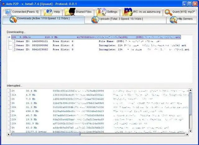The height and width of the screenshot is (145, 199).
Task: Click the horizontal scrollbar right arrow
Action: point(187,134)
